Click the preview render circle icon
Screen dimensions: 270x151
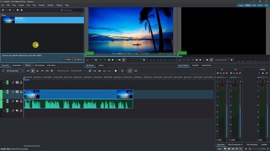click(x=122, y=71)
